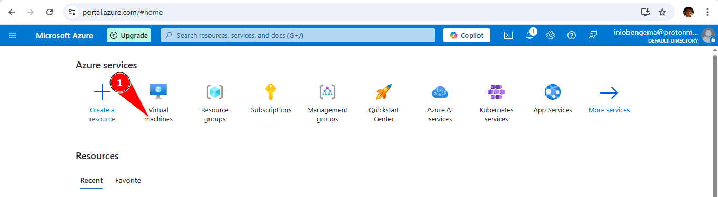Open the account profile menu

pyautogui.click(x=664, y=35)
